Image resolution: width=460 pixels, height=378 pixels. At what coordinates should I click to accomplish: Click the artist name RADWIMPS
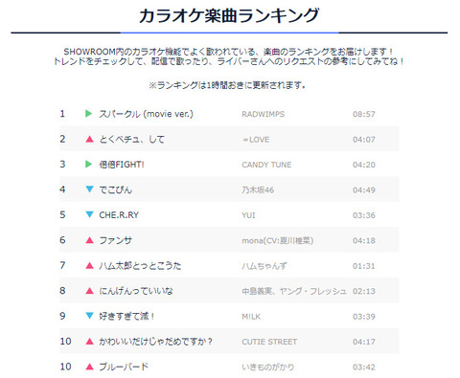(263, 114)
